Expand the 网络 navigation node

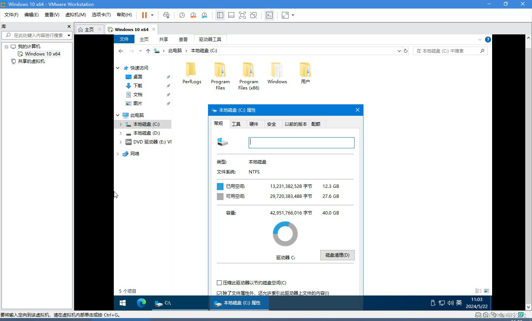118,154
